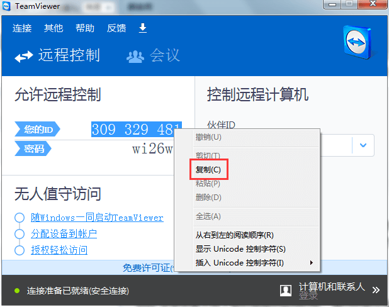This screenshot has width=389, height=307.
Task: Expand the partner ID dropdown arrow
Action: click(x=363, y=145)
